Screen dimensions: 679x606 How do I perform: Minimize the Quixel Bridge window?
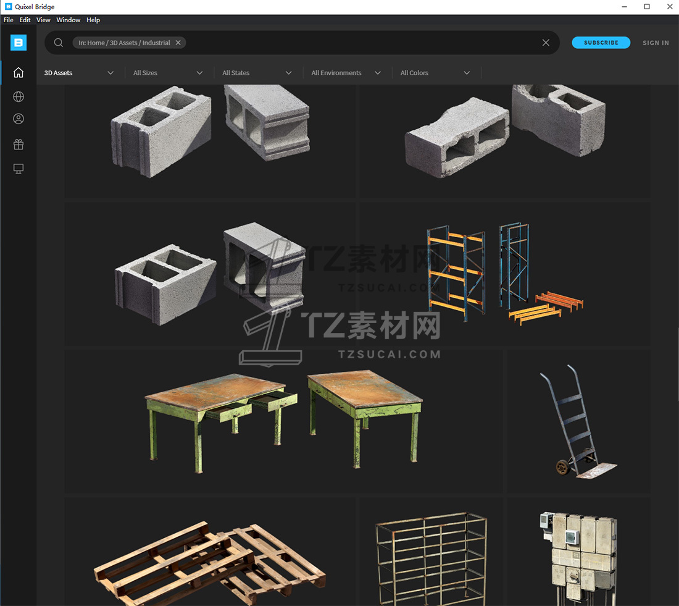[x=625, y=7]
